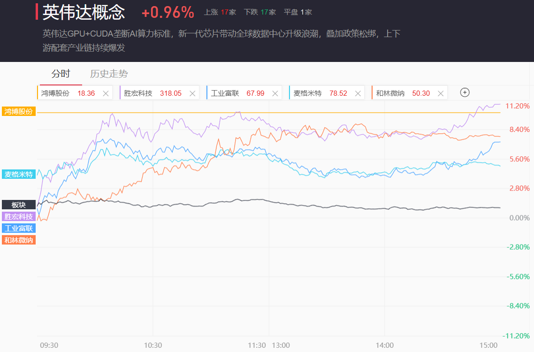
Task: Select the 鸿博股份 18.36 stock chip
Action: click(68, 93)
